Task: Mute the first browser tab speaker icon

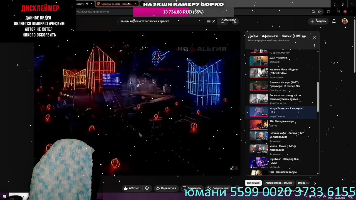Action: click(87, 4)
